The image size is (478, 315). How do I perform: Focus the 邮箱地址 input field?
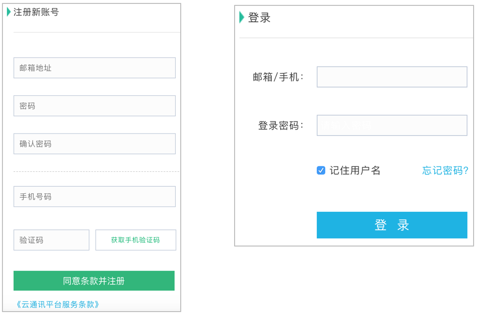coord(95,68)
